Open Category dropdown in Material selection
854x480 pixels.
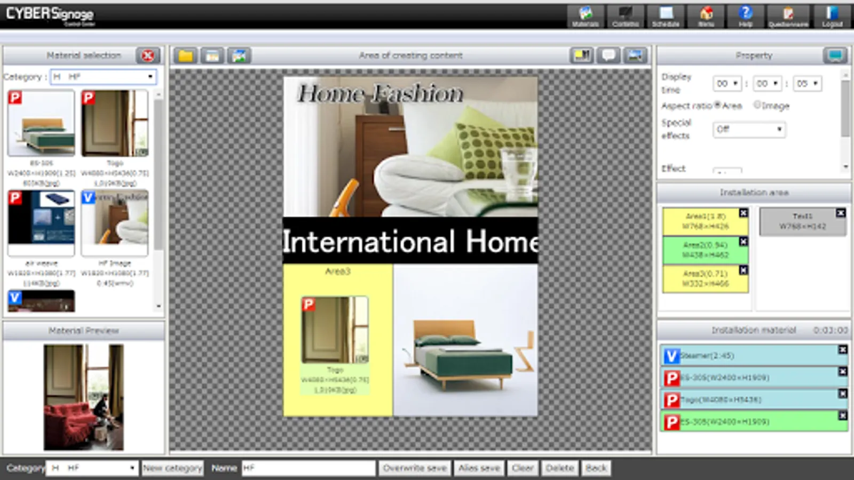pos(104,77)
